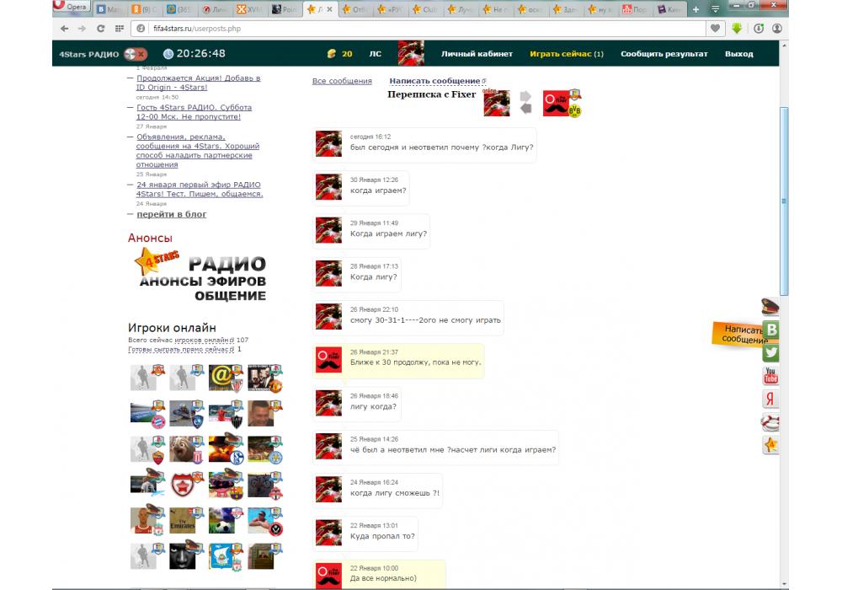The width and height of the screenshot is (842, 590).
Task: Click the @ symbol player avatar
Action: 223,378
